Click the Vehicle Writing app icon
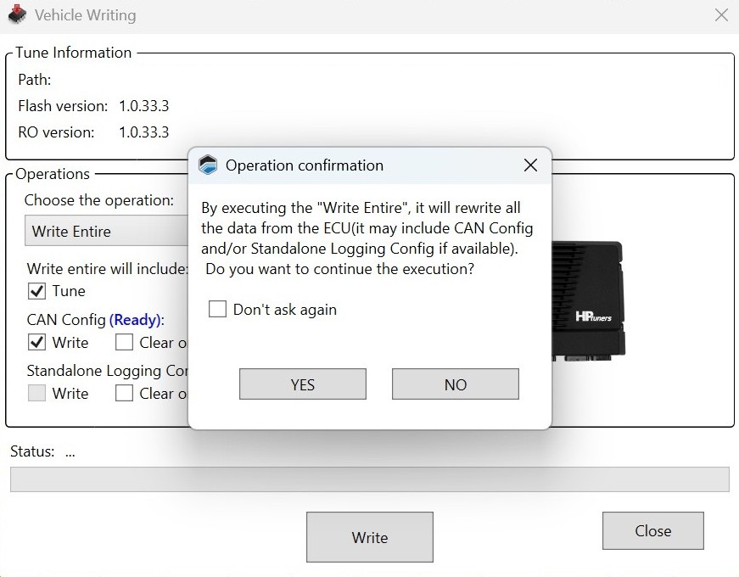The image size is (739, 577). pyautogui.click(x=17, y=14)
